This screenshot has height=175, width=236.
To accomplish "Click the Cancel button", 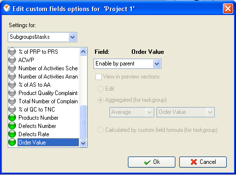I will 203,162.
